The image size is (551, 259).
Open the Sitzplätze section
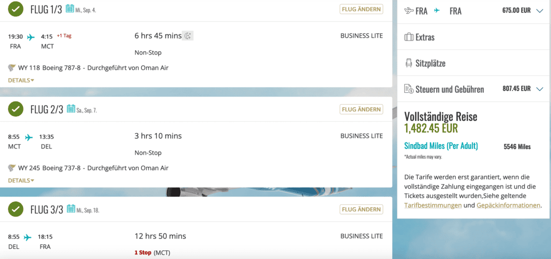point(430,63)
